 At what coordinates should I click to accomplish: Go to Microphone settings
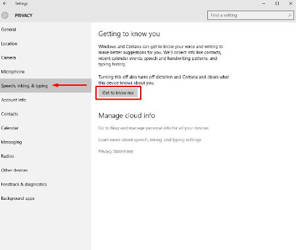[x=45, y=72]
